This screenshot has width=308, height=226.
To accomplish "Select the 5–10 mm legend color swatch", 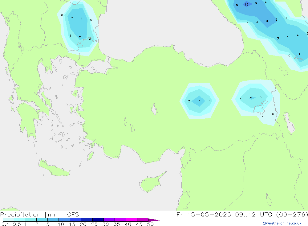I will (53, 220).
